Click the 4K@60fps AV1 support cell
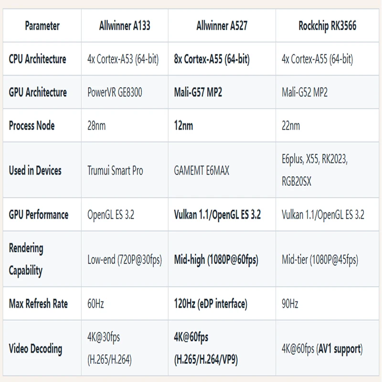The image size is (382, 382). coord(328,349)
